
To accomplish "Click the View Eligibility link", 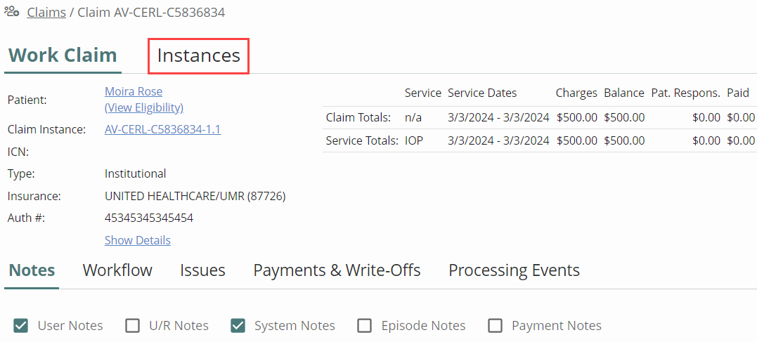I will (144, 107).
